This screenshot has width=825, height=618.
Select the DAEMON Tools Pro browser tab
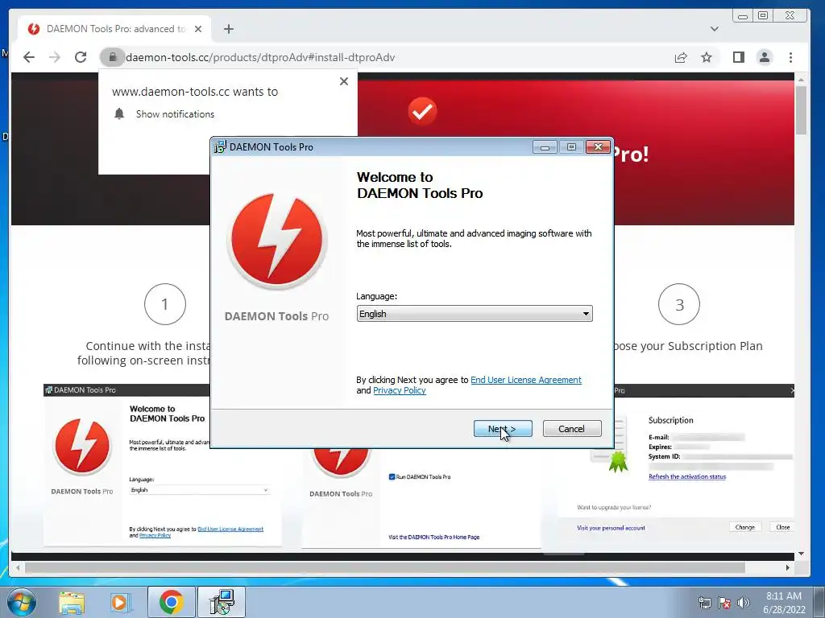pos(114,29)
